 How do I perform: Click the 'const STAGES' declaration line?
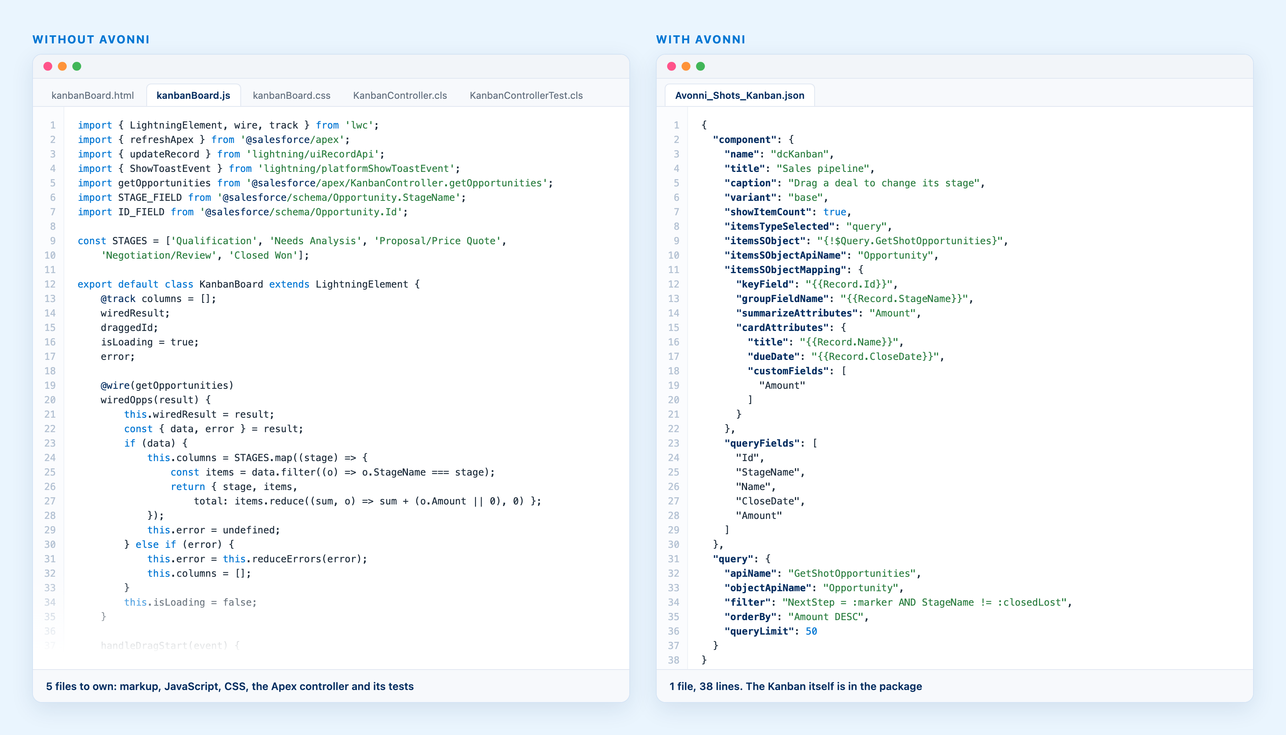point(292,241)
